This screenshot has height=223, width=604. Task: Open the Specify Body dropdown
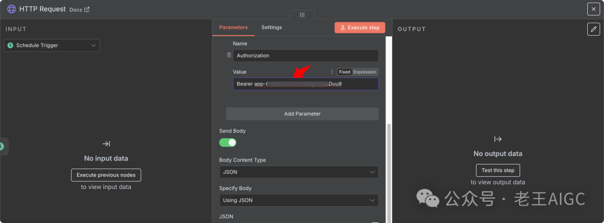[x=299, y=200]
